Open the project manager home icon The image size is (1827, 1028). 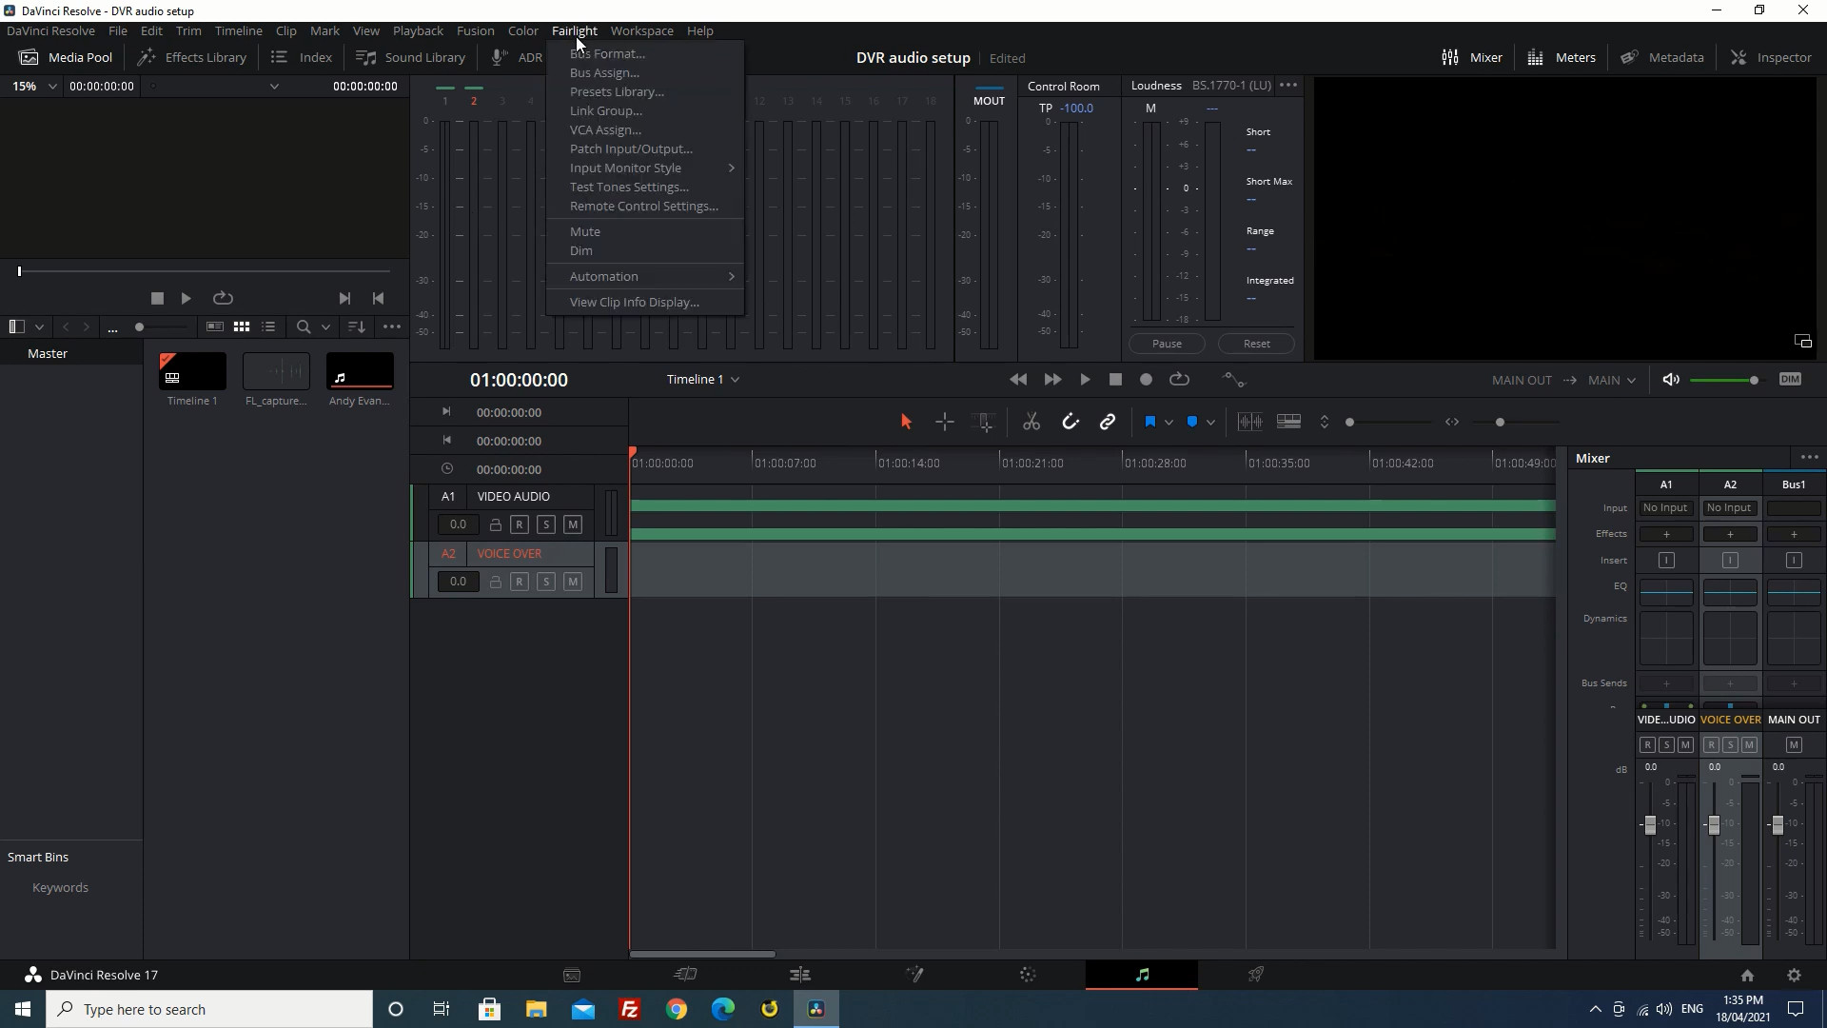[1747, 976]
